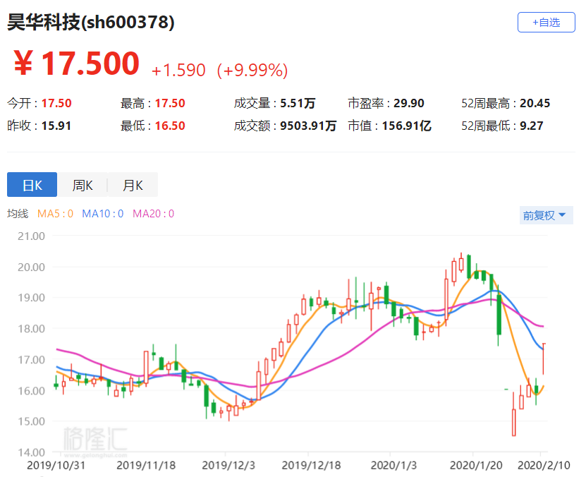Click the 2019/11/18 date axis label
586x477 pixels.
(x=146, y=466)
